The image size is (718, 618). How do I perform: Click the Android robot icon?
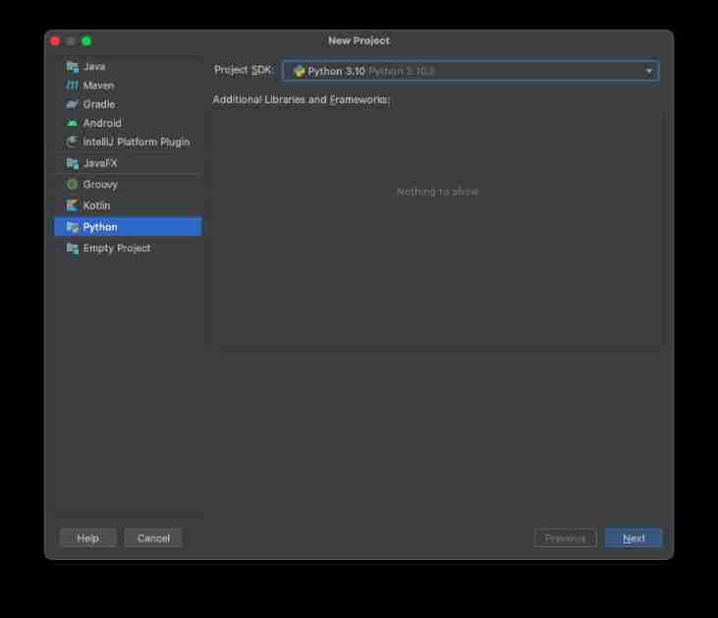click(73, 123)
